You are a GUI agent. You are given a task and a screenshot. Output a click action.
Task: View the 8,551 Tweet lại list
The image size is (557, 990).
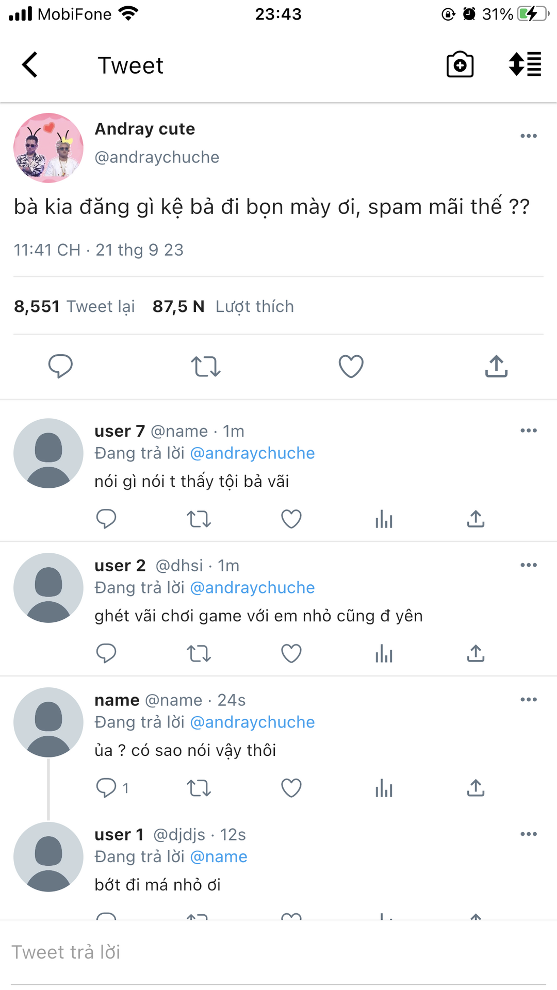pos(74,306)
